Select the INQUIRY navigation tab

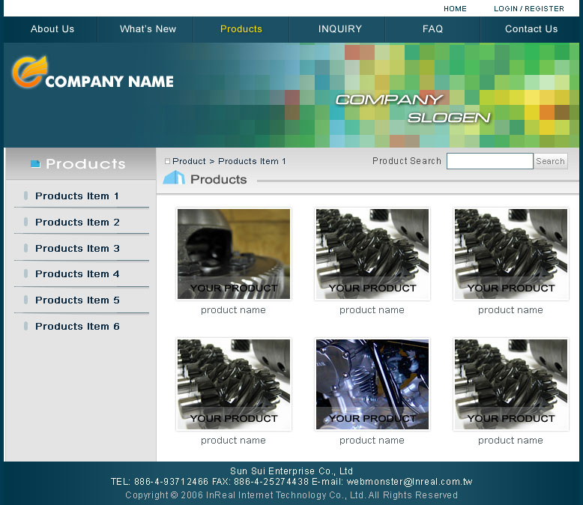click(339, 29)
